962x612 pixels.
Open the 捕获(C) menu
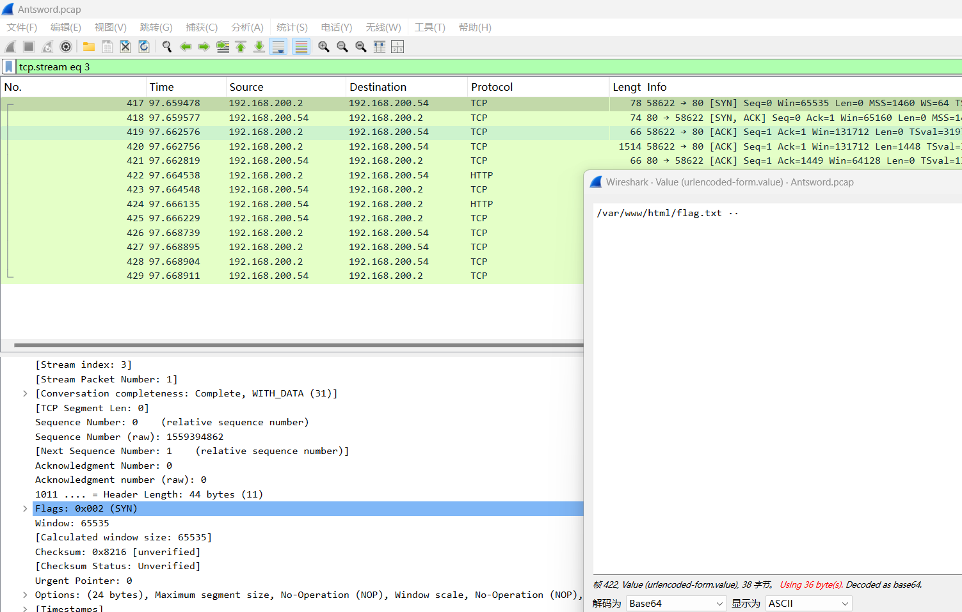tap(202, 27)
